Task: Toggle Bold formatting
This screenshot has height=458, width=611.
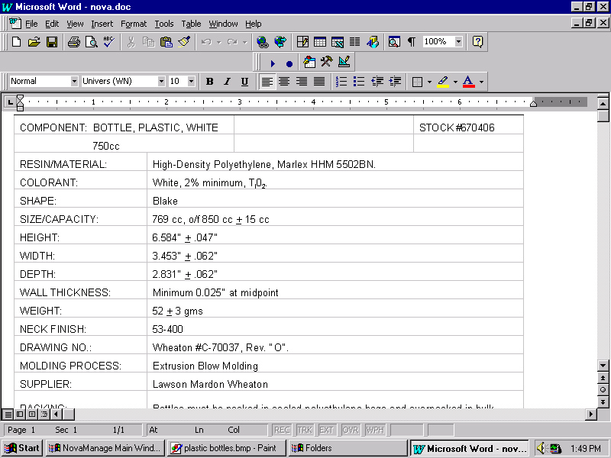Action: [x=210, y=82]
